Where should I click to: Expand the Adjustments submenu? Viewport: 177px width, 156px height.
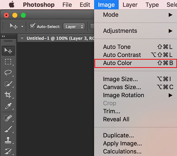coord(136,31)
